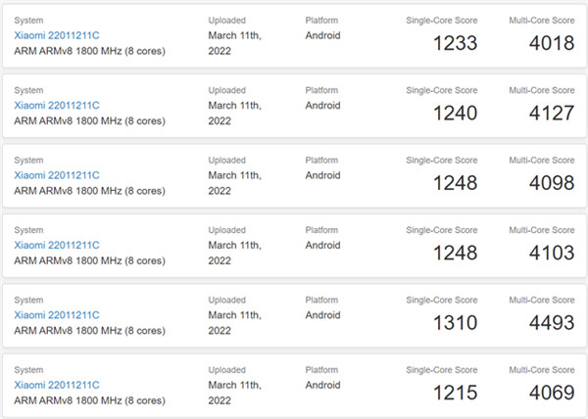Click Android platform in the 4493 result row
The image size is (588, 419).
322,315
